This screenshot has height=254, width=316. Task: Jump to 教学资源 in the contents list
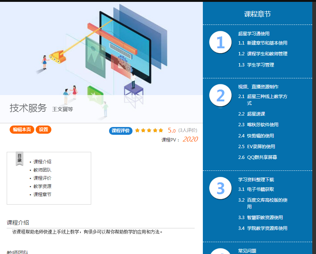(x=42, y=186)
